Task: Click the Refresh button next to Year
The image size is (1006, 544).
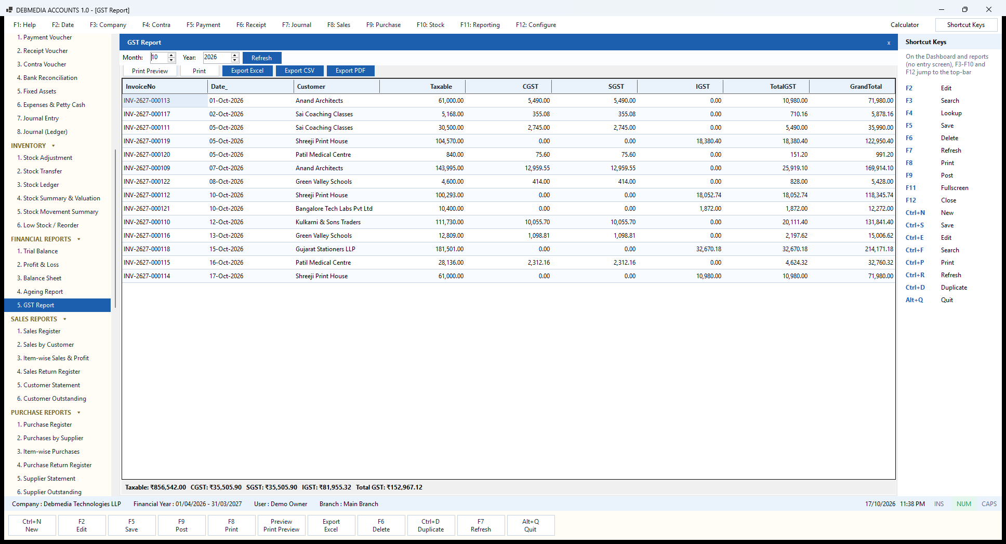Action: tap(262, 58)
